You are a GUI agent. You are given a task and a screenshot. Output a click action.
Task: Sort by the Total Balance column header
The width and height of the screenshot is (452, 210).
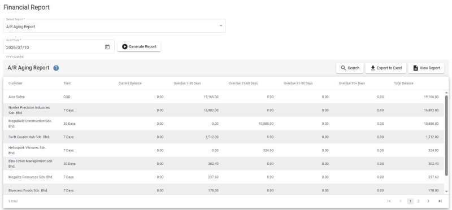(403, 83)
